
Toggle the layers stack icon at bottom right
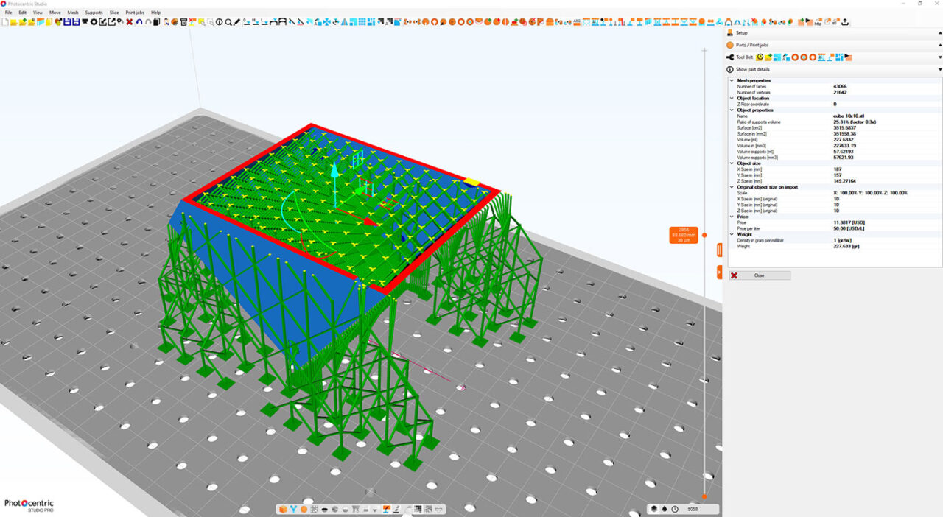pos(654,509)
